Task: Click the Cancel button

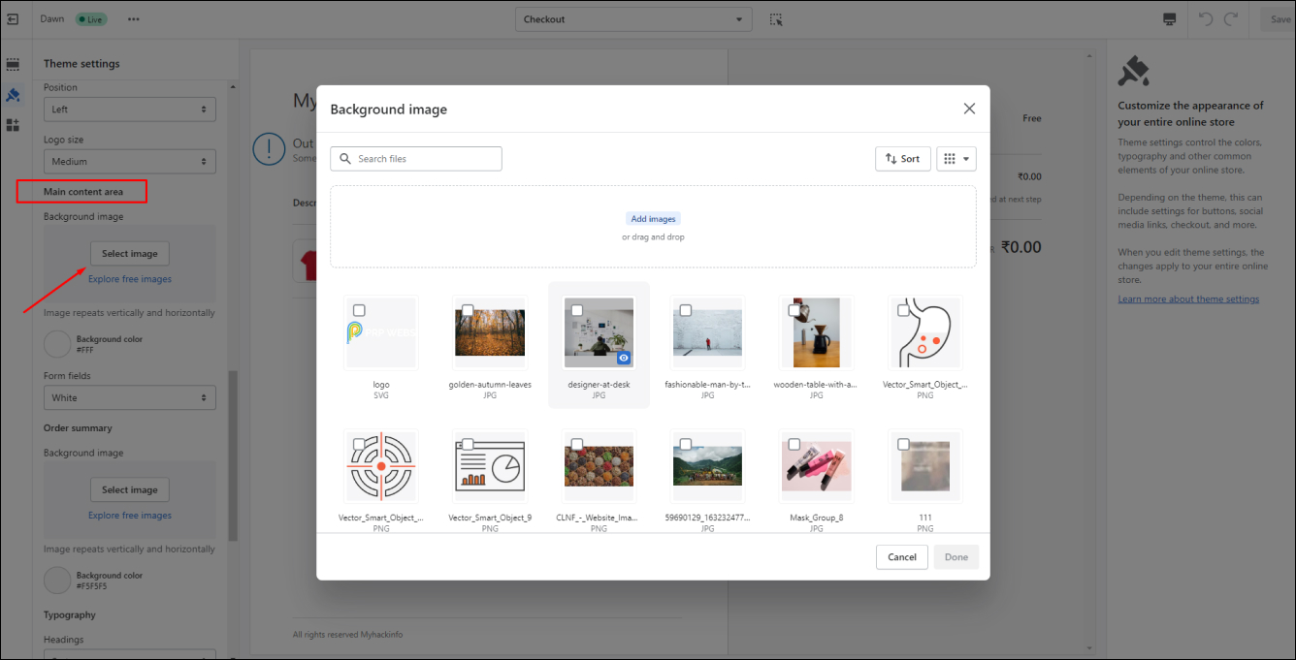Action: (902, 557)
